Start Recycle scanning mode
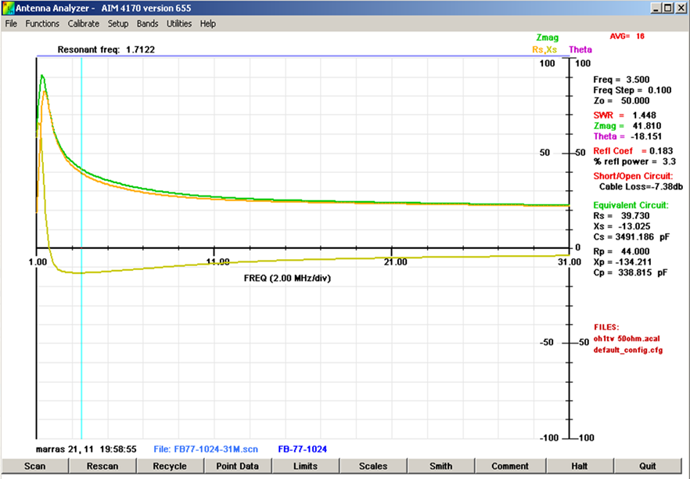The height and width of the screenshot is (479, 690). point(170,466)
